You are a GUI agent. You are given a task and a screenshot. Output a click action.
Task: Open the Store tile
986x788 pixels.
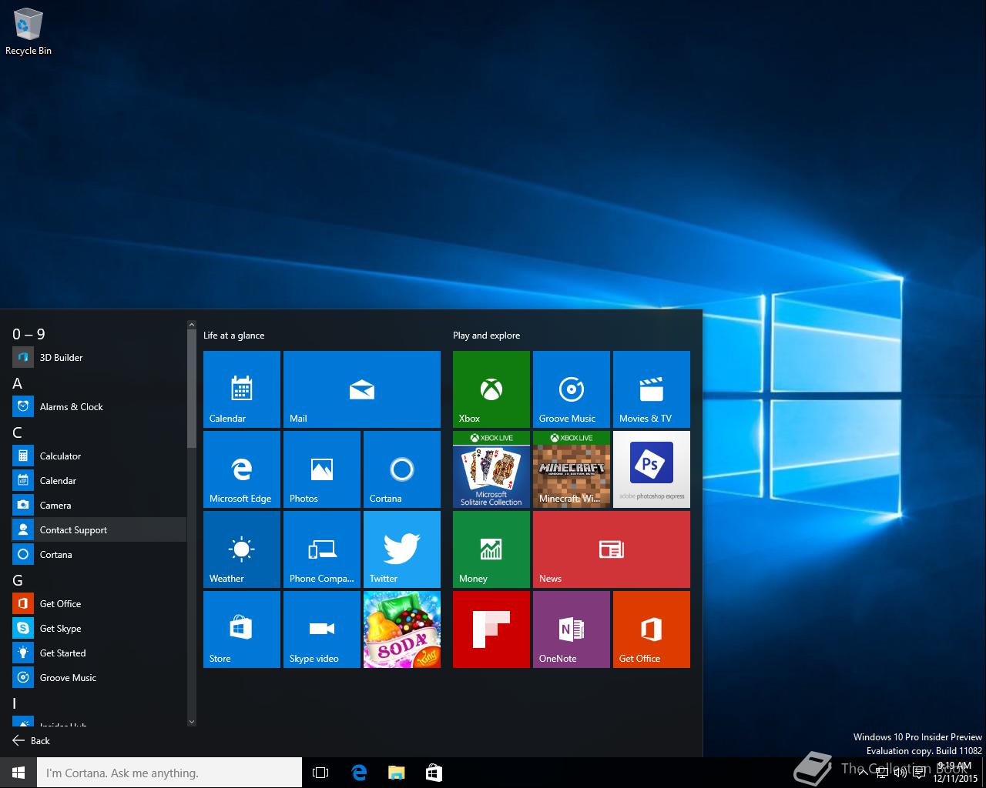[x=242, y=629]
